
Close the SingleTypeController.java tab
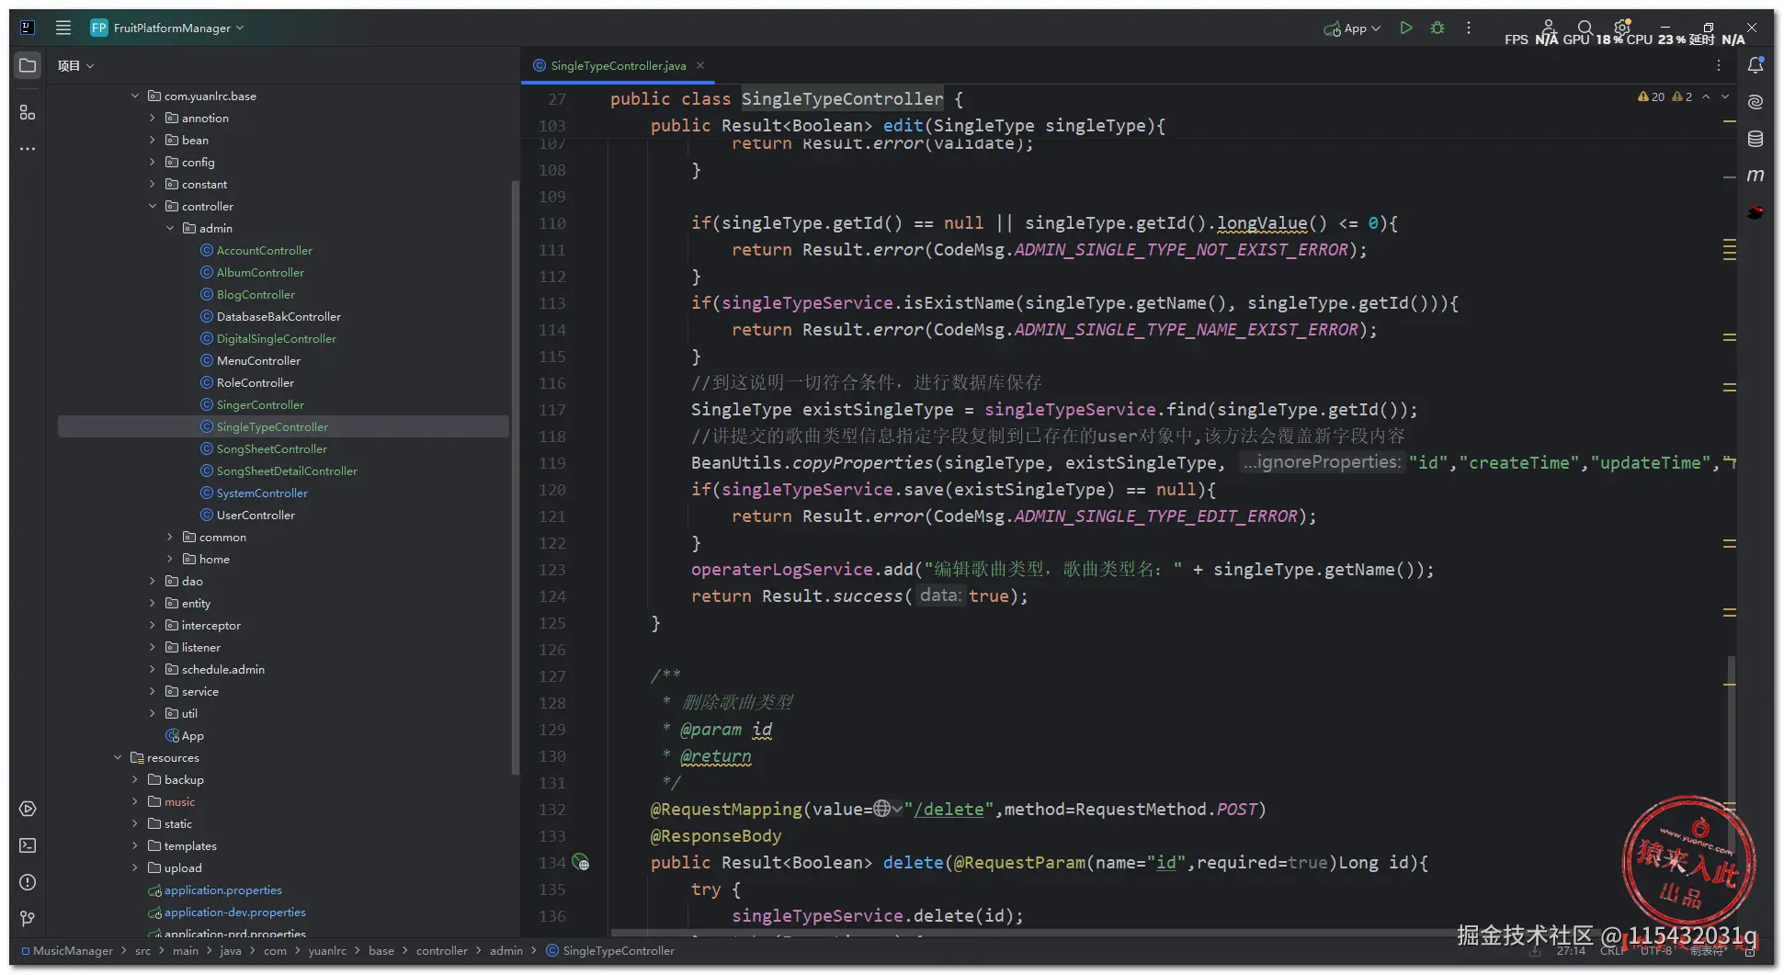pyautogui.click(x=700, y=65)
